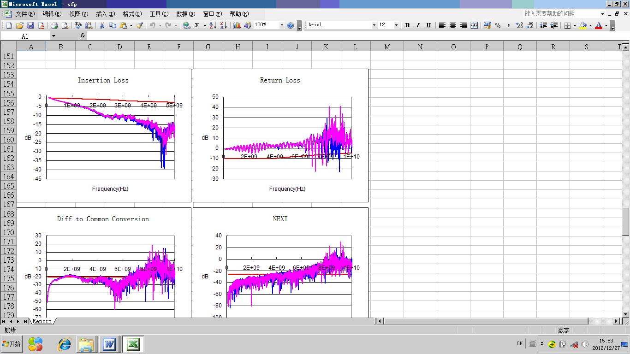Launch the Chart Wizard icon

pos(237,25)
